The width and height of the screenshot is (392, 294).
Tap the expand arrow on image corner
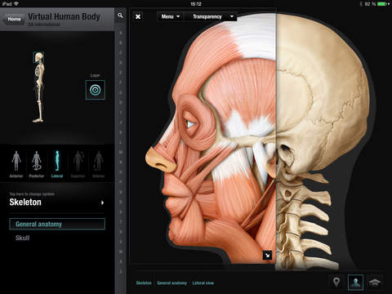[x=267, y=256]
